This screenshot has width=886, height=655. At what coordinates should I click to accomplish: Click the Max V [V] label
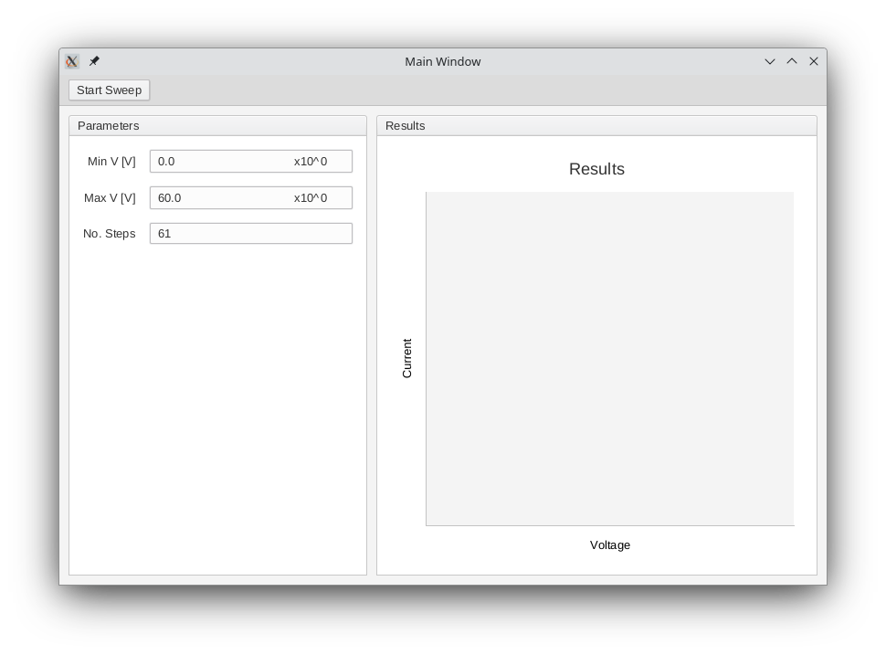pyautogui.click(x=110, y=198)
